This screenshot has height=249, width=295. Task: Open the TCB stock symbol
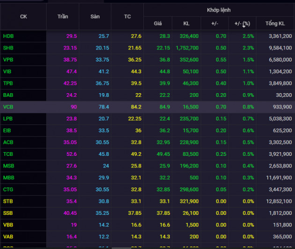pyautogui.click(x=8, y=154)
